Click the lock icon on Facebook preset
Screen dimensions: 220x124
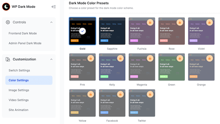120,94
